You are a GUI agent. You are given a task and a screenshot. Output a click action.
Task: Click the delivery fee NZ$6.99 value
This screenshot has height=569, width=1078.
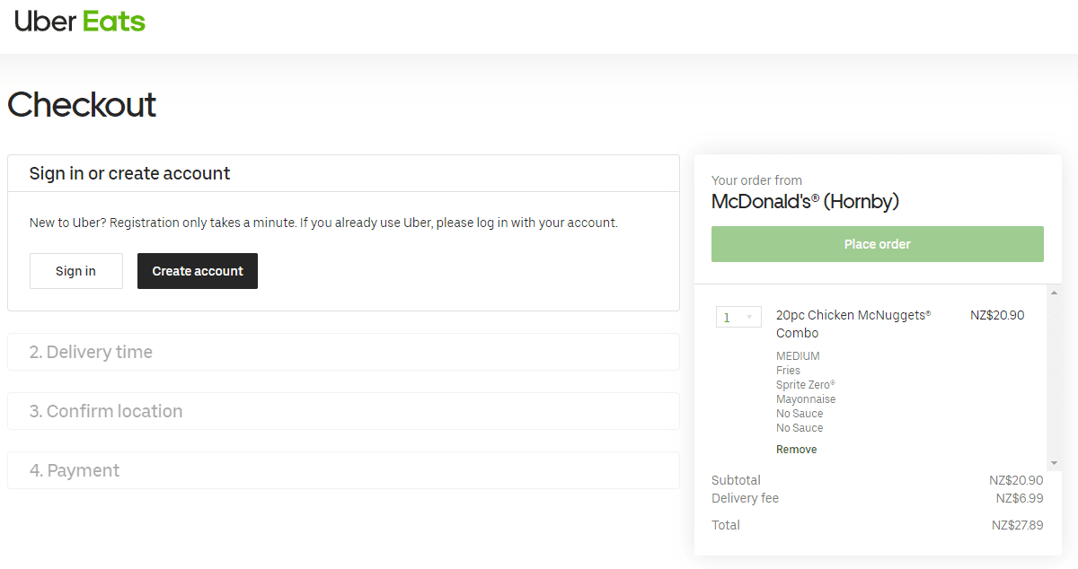[x=1020, y=498]
